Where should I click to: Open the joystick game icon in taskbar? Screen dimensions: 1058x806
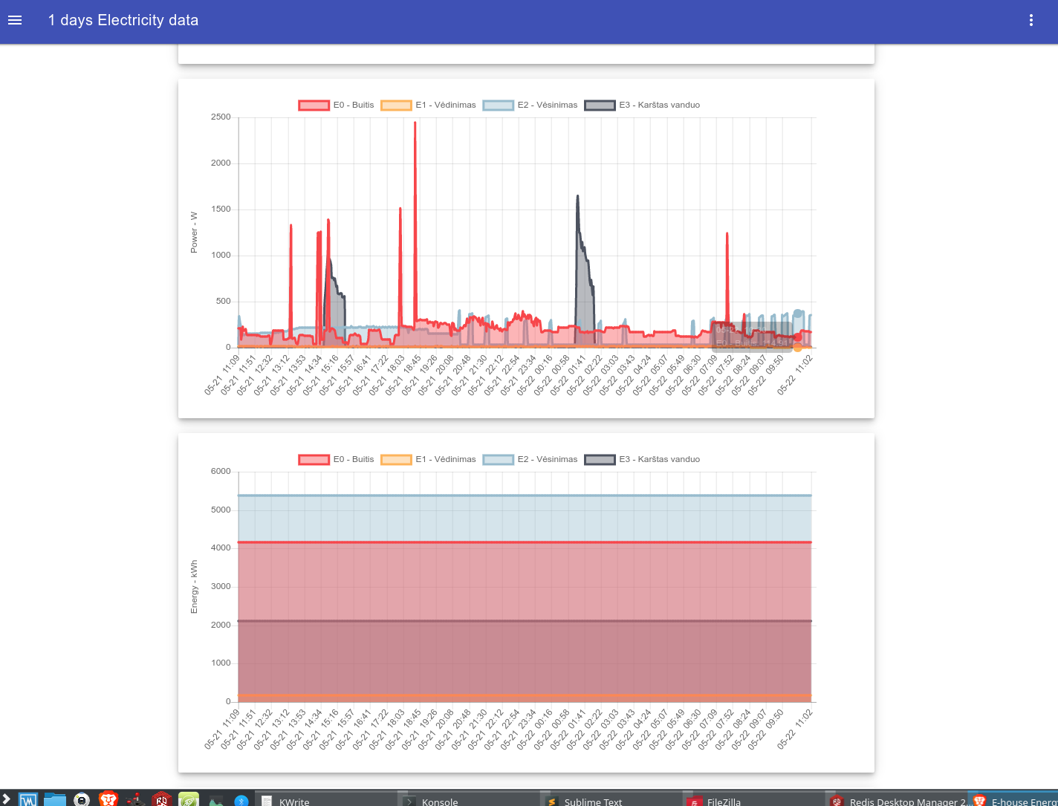point(135,800)
